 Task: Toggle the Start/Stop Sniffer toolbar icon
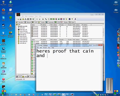pyautogui.click(x=21, y=19)
